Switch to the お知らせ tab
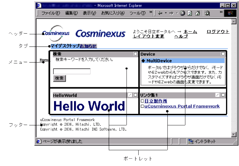239x166 pixels. tap(88, 46)
